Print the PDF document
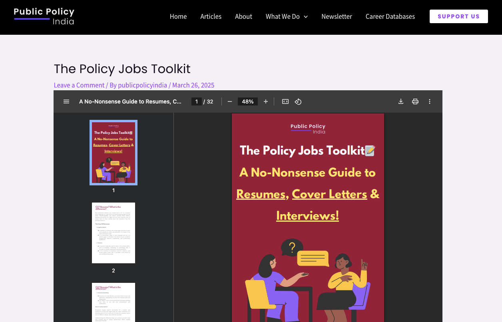 pyautogui.click(x=415, y=101)
